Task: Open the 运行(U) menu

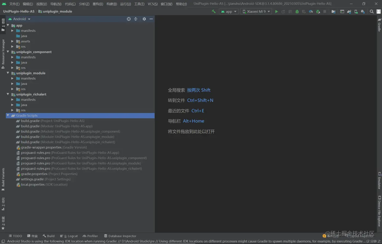Action: [125, 4]
